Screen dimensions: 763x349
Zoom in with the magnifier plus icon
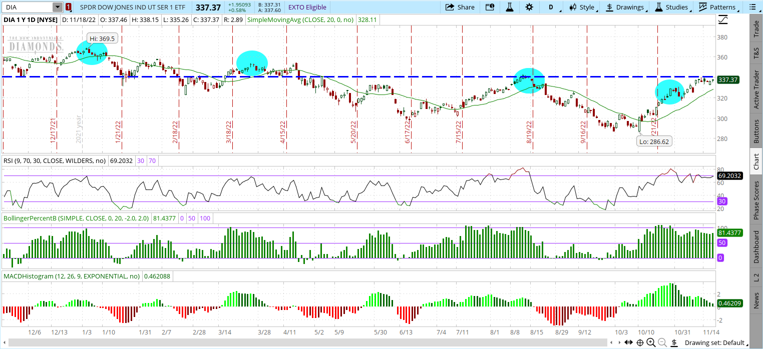(651, 342)
